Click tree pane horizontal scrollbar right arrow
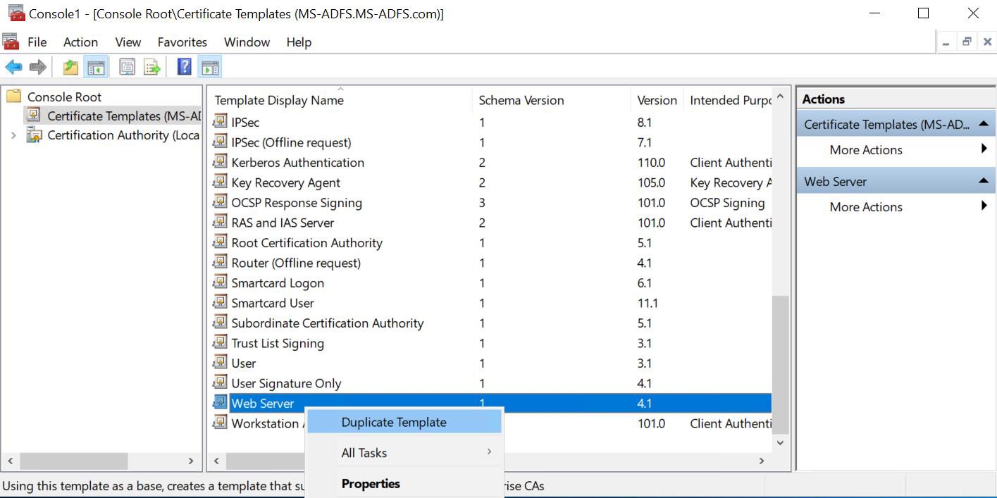The width and height of the screenshot is (997, 498). click(191, 461)
